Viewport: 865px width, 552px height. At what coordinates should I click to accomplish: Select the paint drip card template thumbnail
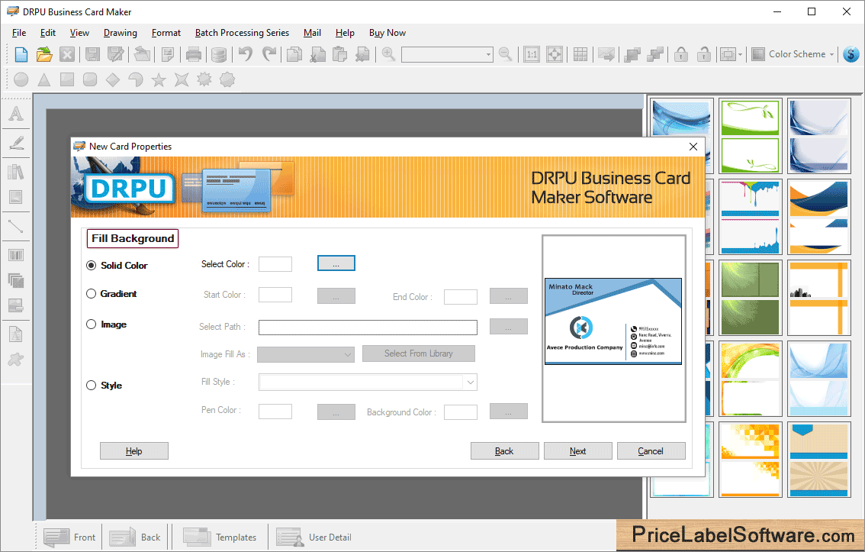(751, 217)
